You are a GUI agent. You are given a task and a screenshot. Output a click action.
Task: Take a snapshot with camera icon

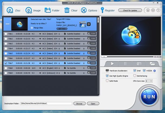click(139, 64)
